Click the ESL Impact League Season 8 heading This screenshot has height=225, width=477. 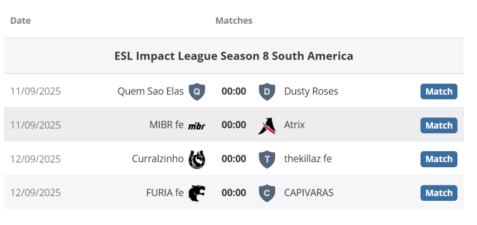click(x=234, y=56)
